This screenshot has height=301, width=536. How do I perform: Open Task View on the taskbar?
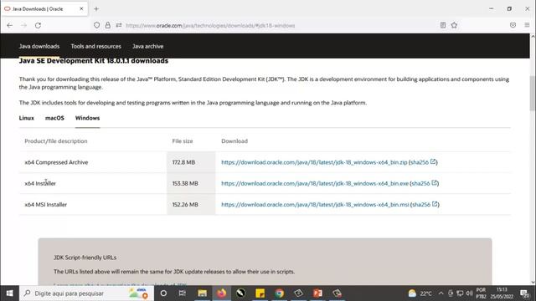pyautogui.click(x=183, y=293)
